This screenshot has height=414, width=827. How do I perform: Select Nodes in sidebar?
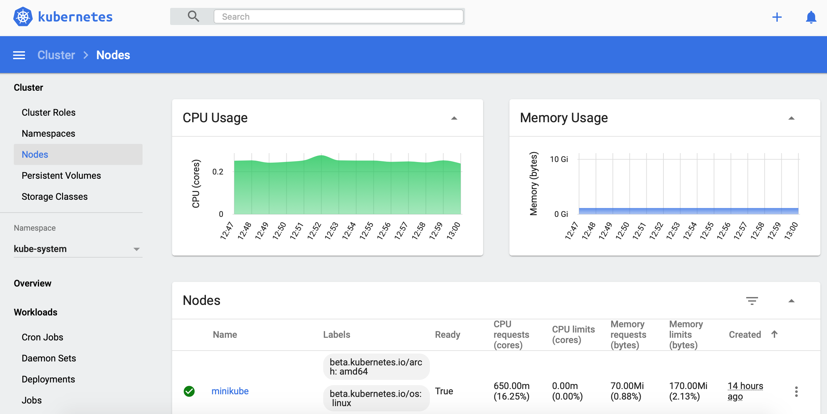pos(78,154)
